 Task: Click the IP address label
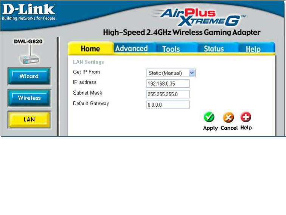click(x=85, y=82)
